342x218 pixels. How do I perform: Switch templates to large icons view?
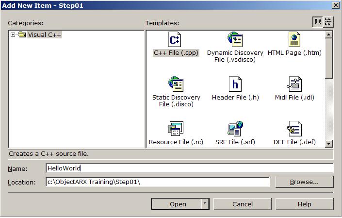(318, 22)
